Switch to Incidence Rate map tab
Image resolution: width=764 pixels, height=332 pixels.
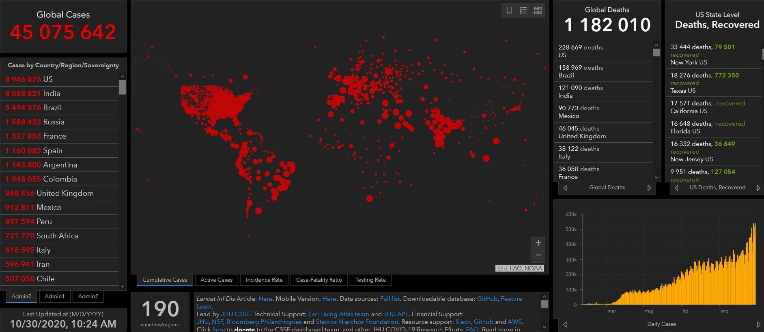click(264, 280)
